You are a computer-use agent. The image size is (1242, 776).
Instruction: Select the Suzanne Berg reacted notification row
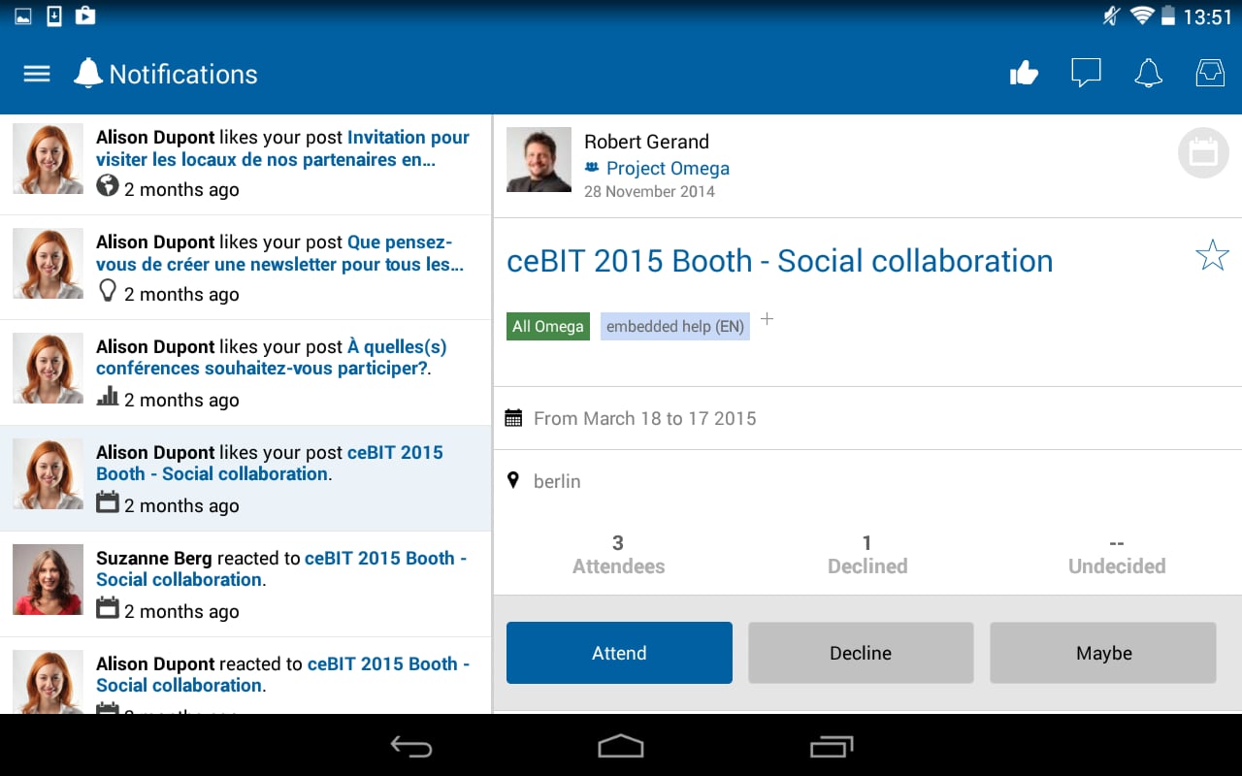pos(245,584)
